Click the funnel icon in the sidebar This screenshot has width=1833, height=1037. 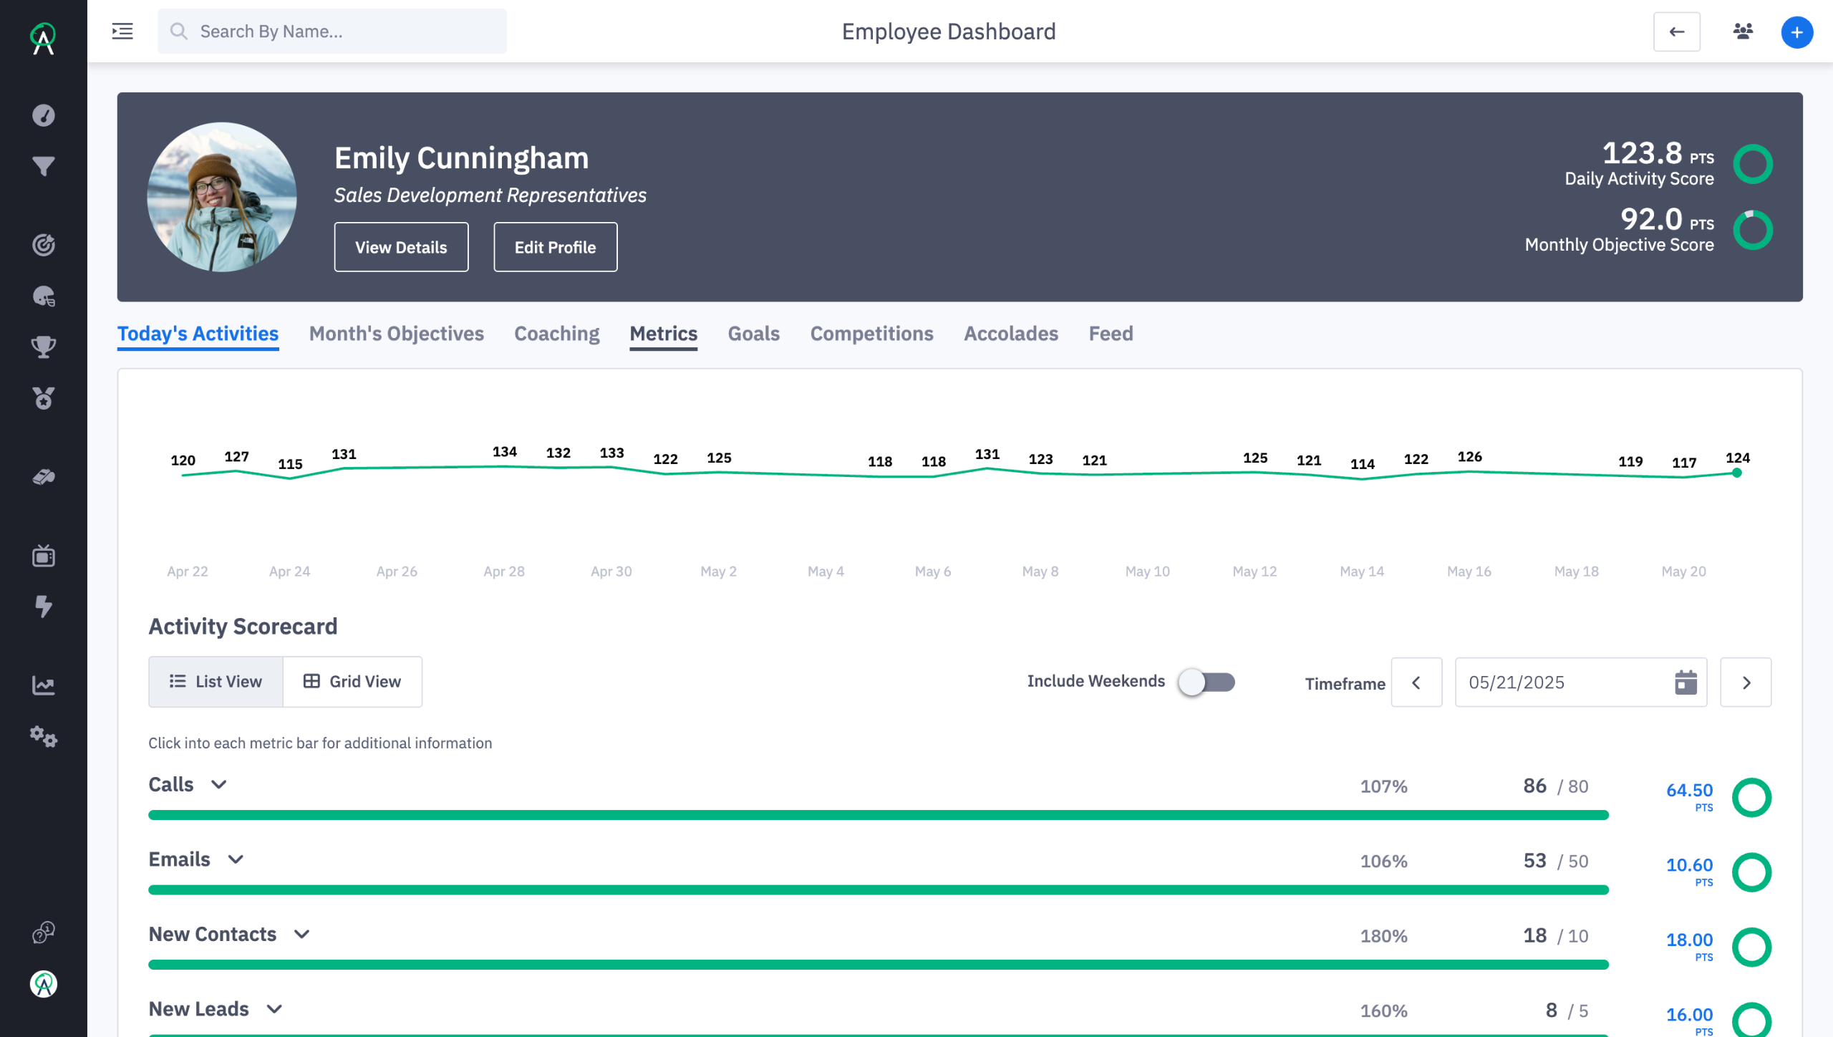[44, 167]
